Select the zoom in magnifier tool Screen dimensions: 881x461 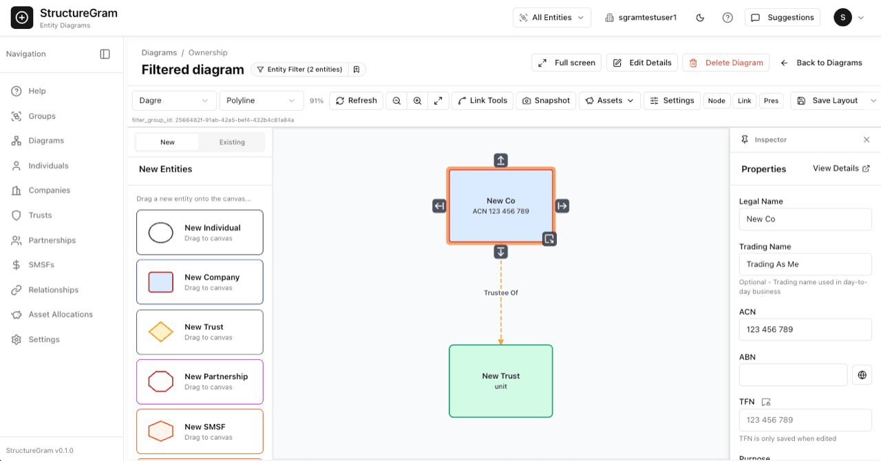417,100
